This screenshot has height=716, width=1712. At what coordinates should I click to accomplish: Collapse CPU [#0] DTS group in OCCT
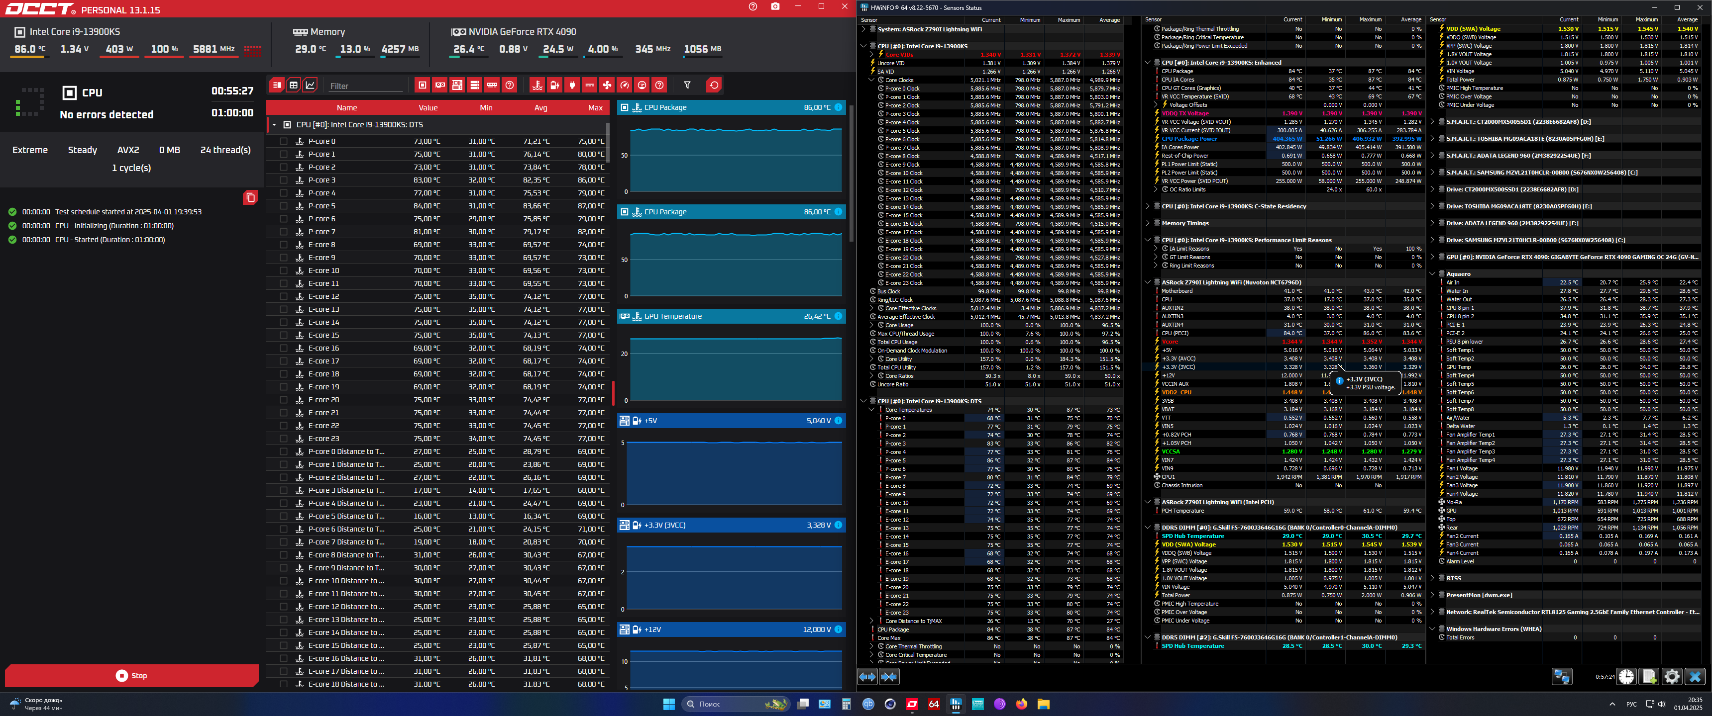click(274, 125)
